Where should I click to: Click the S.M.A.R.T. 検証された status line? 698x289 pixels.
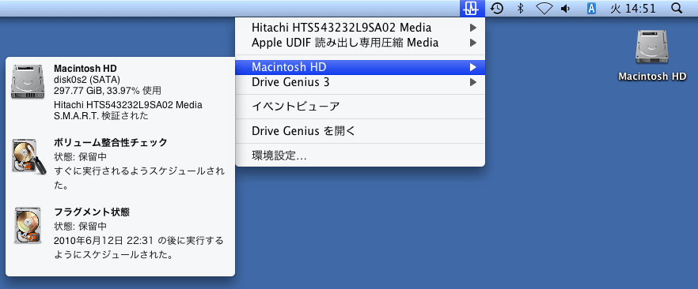(101, 116)
